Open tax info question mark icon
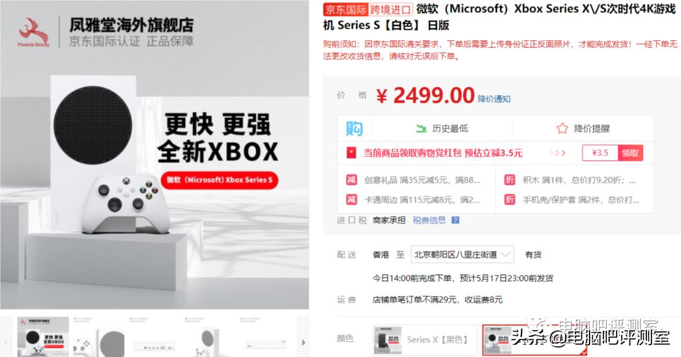This screenshot has height=357, width=681. click(x=455, y=220)
